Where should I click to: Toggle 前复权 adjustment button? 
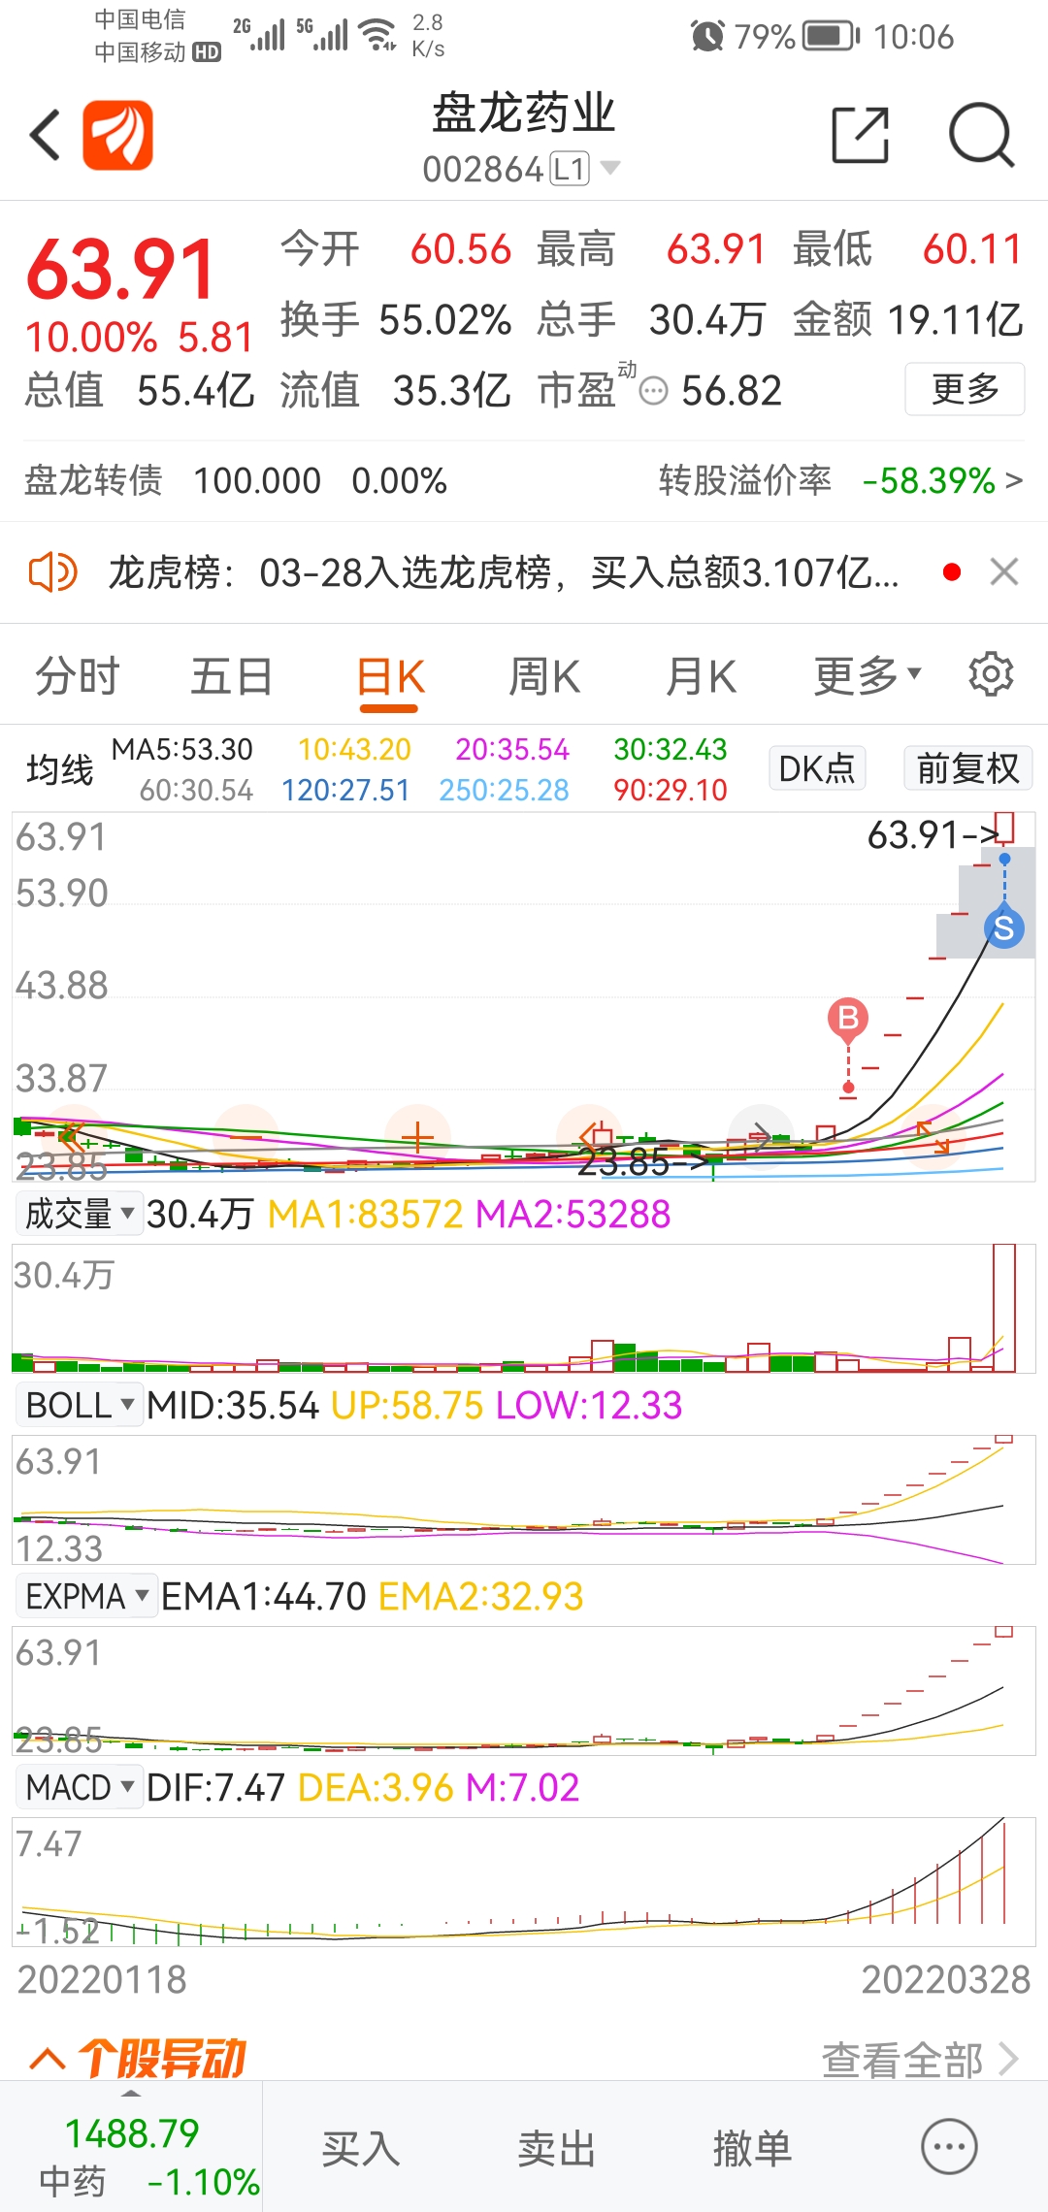click(x=967, y=768)
